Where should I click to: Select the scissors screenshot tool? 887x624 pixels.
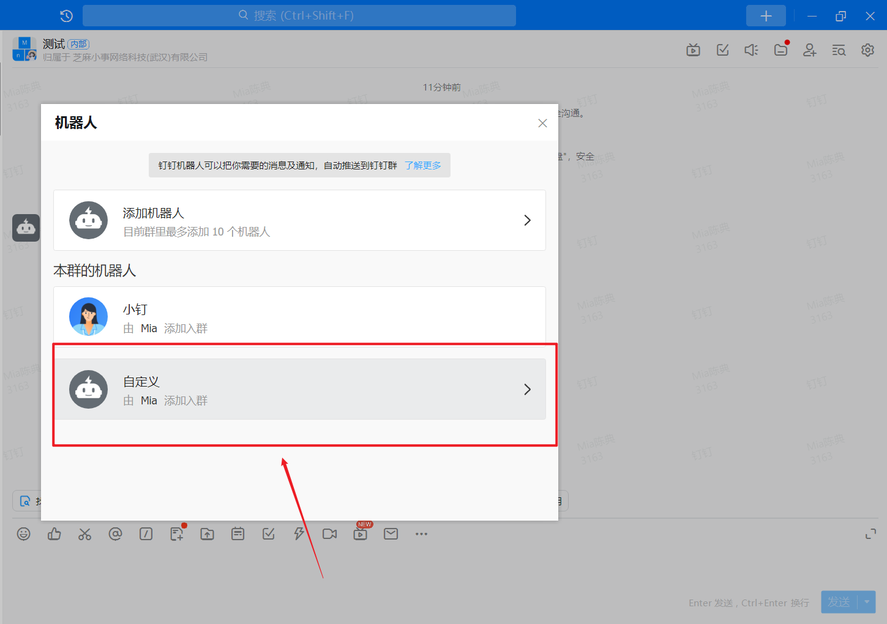tap(84, 534)
